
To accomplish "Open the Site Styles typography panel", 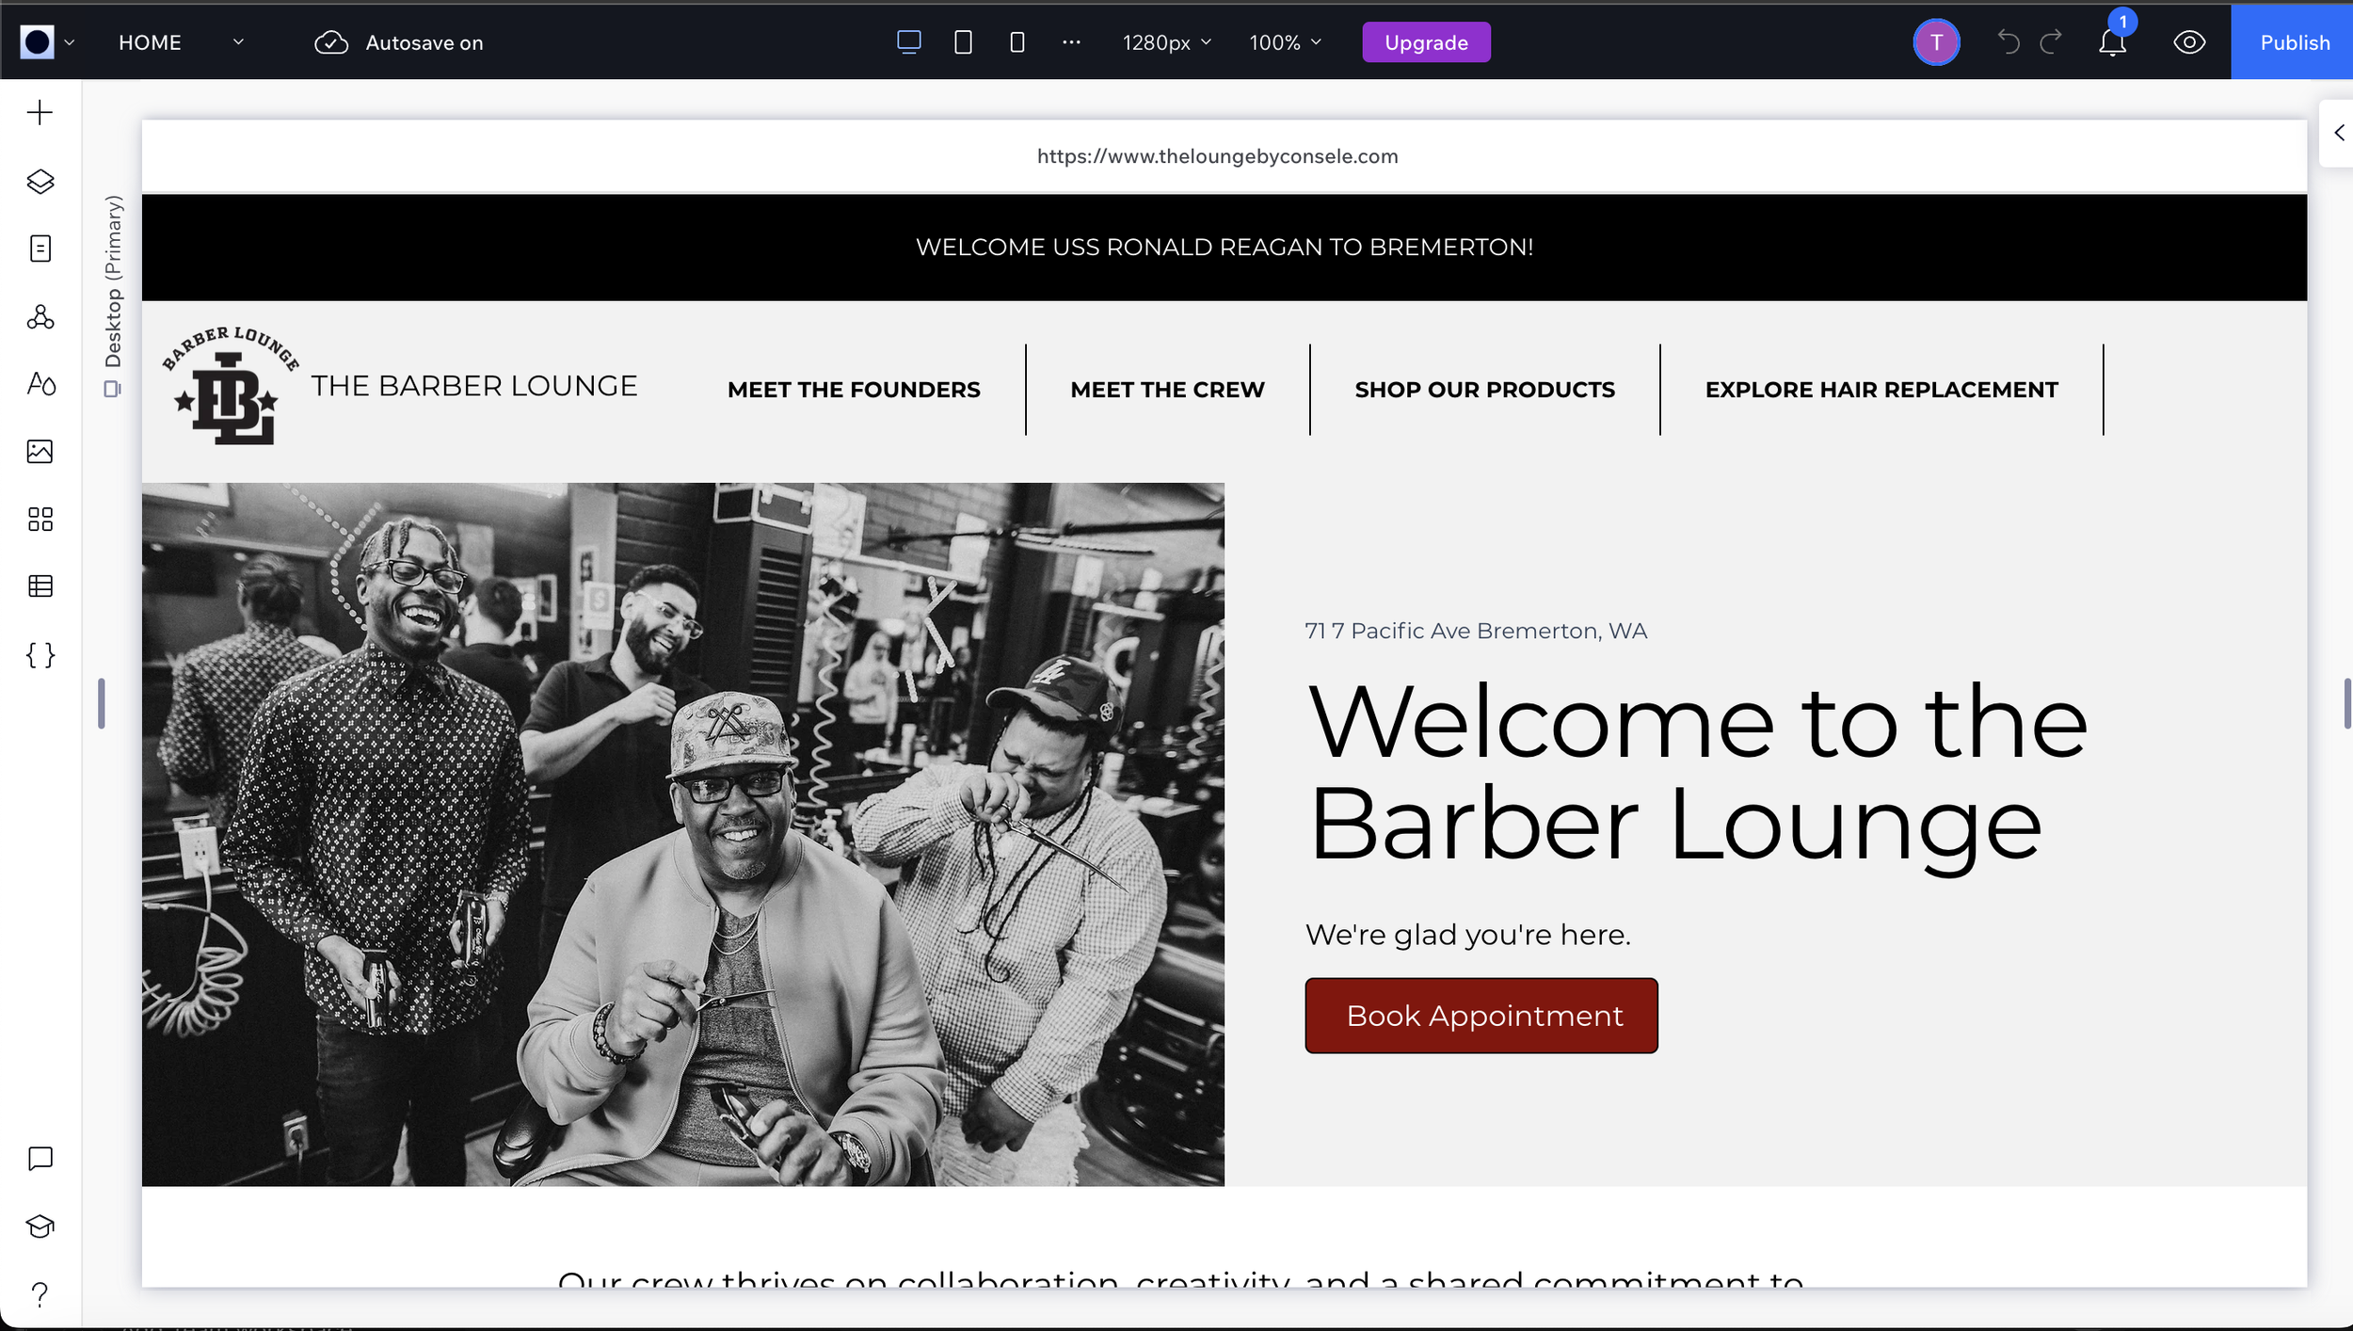I will (40, 384).
